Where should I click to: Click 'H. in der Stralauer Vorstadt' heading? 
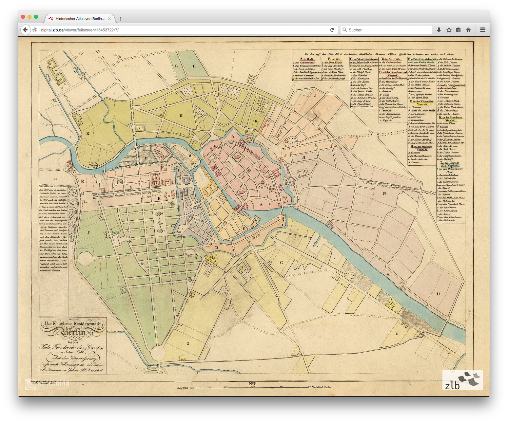(x=422, y=148)
